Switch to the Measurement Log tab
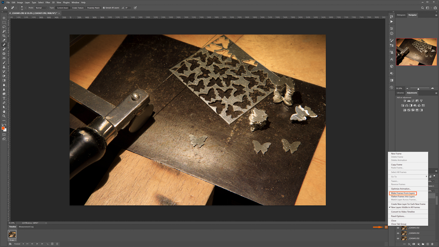 pos(26,226)
